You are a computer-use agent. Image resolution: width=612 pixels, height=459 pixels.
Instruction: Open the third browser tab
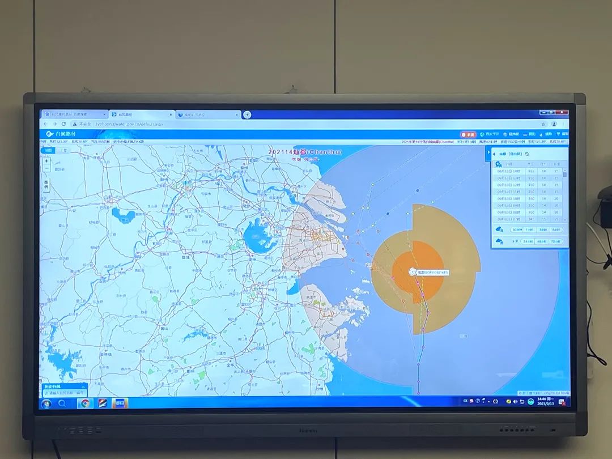pos(208,114)
